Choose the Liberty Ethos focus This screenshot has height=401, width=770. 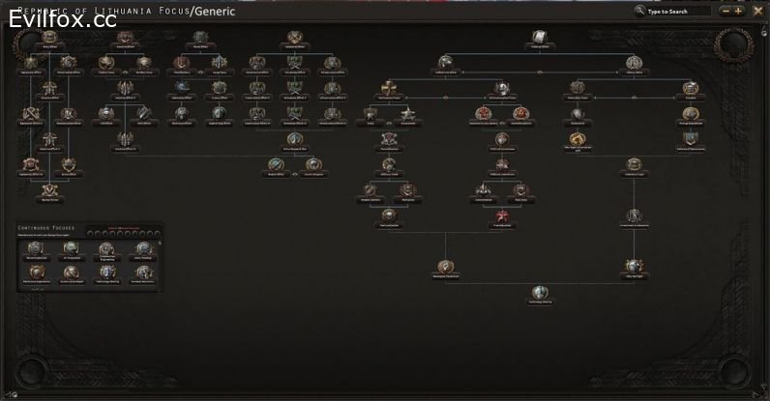point(634,64)
